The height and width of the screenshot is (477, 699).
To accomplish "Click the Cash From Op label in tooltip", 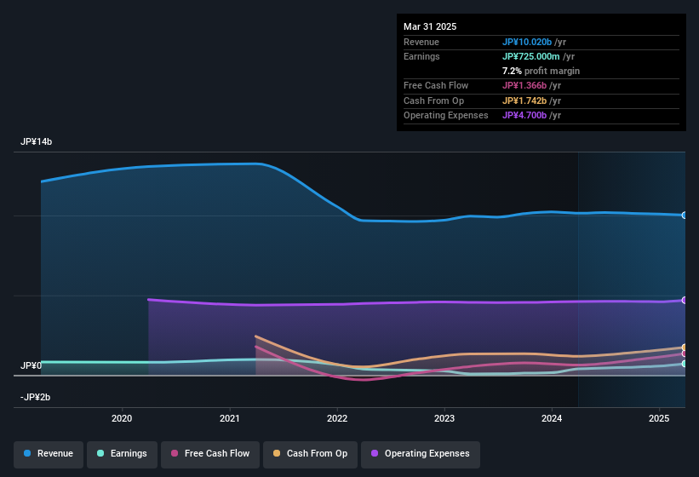I will pos(433,101).
